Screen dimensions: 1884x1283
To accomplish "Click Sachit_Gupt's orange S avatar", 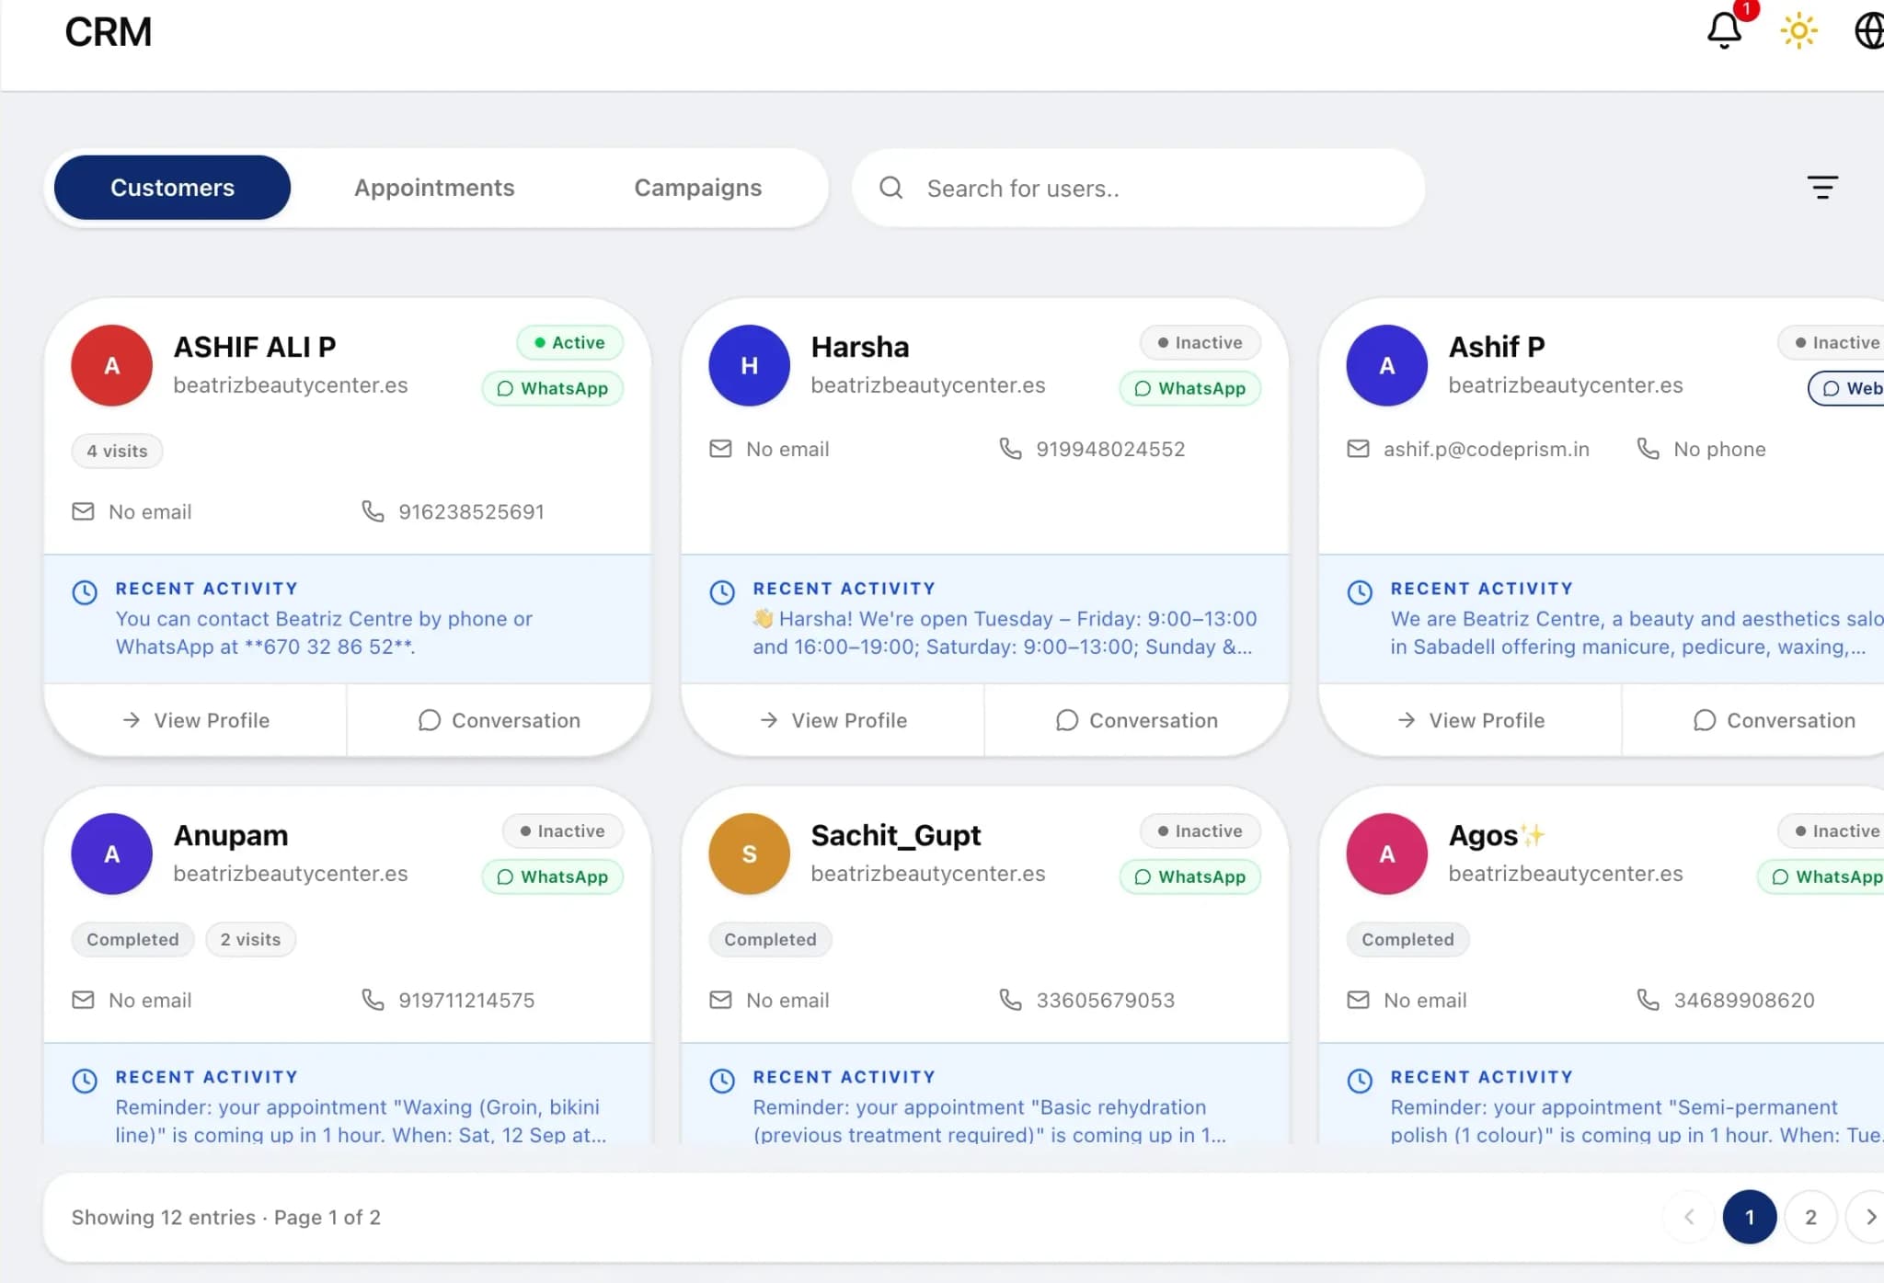I will (749, 853).
